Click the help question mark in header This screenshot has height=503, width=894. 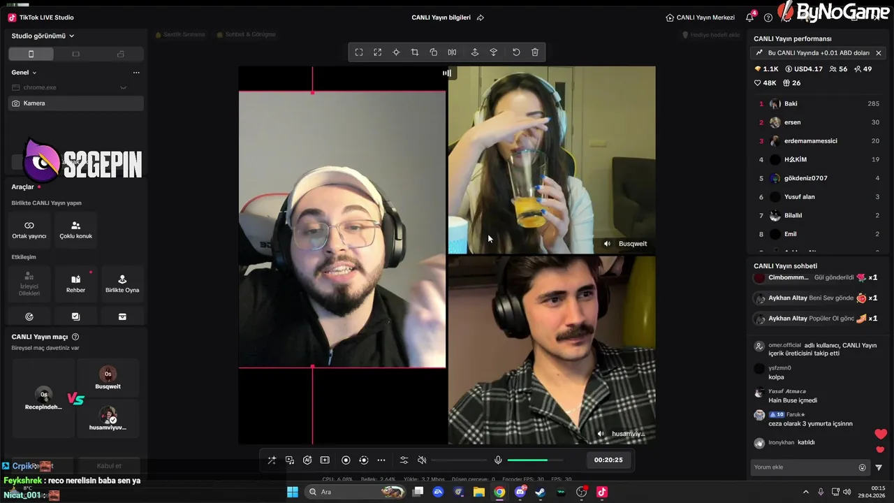pyautogui.click(x=768, y=17)
